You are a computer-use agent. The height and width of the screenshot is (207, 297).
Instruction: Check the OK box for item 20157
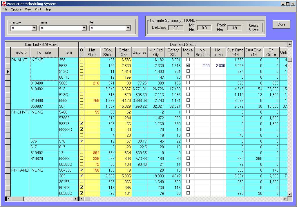point(82,181)
